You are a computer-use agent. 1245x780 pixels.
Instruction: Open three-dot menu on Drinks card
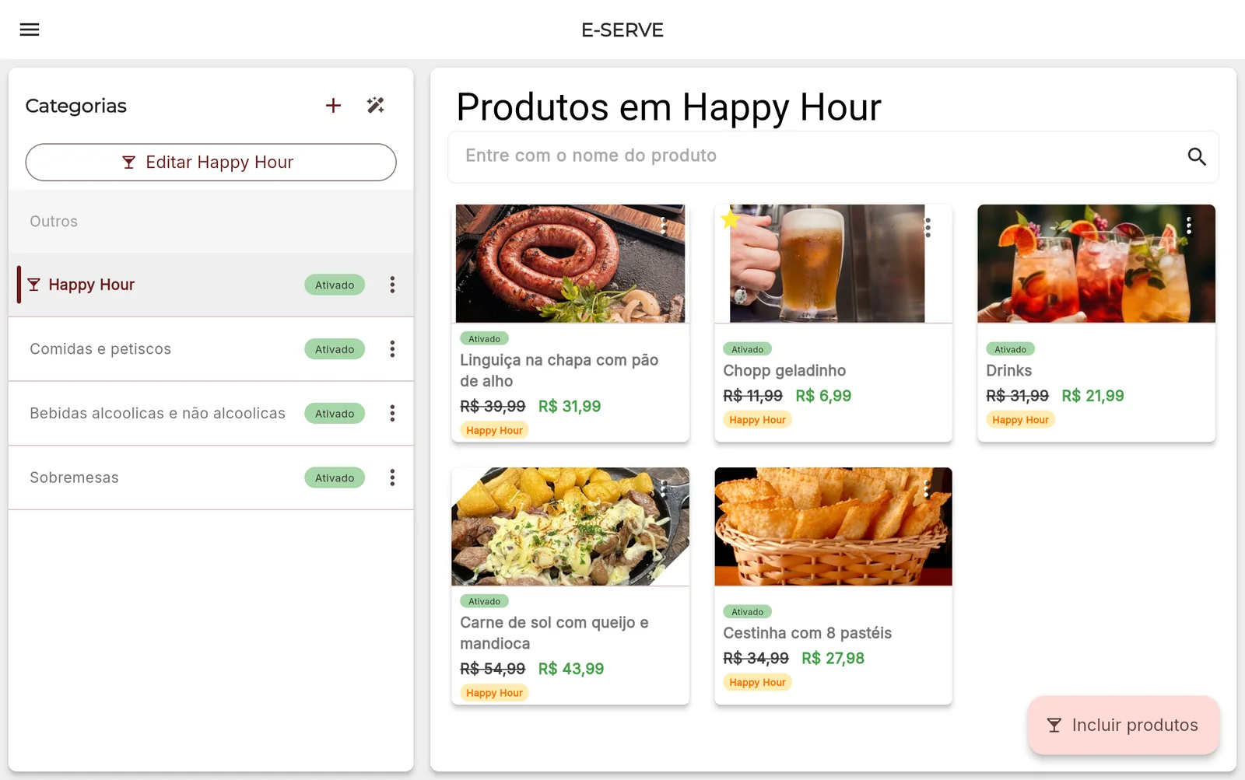1189,226
